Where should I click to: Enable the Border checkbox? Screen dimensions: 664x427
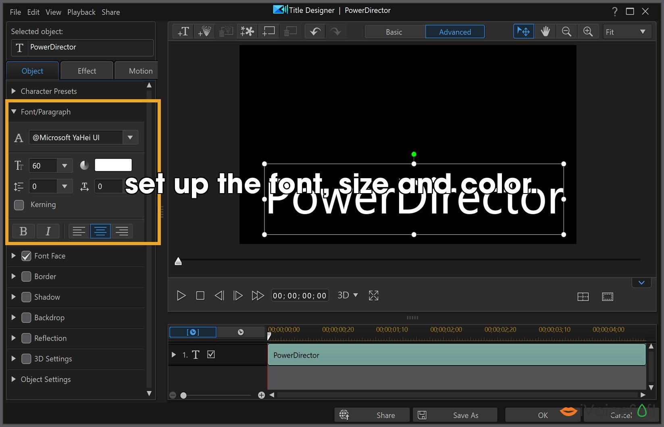point(26,277)
